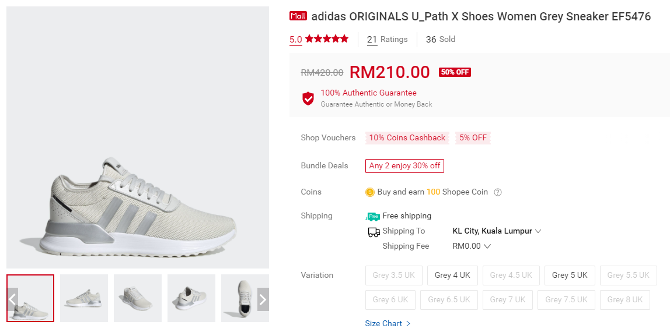Image resolution: width=670 pixels, height=332 pixels.
Task: Go to previous product thumbnail arrow
Action: click(12, 299)
